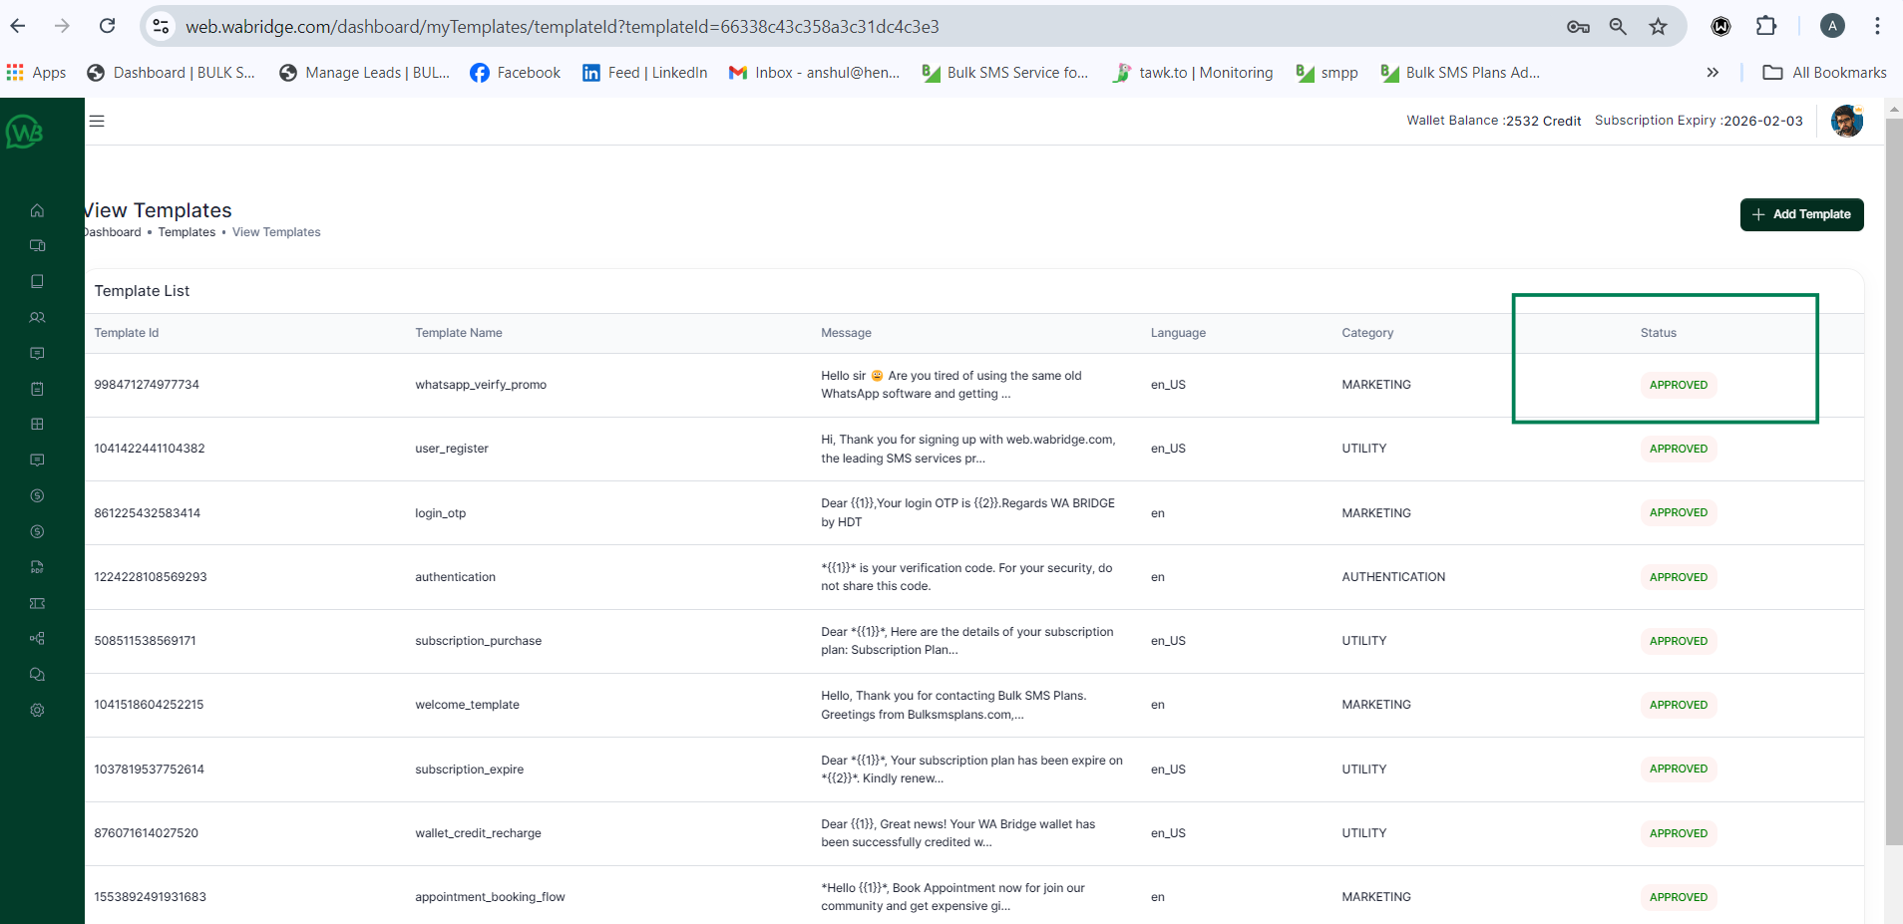Click the zoom magnifier icon in address bar
This screenshot has width=1903, height=924.
pyautogui.click(x=1618, y=27)
